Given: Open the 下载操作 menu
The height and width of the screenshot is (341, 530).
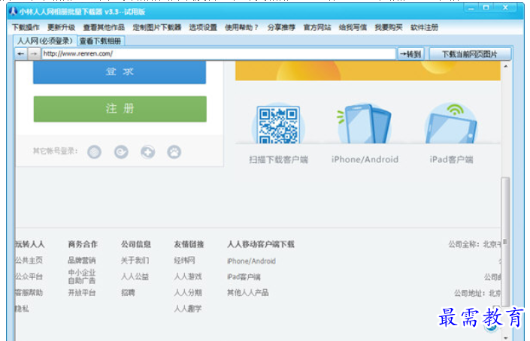Looking at the screenshot, I should [26, 27].
